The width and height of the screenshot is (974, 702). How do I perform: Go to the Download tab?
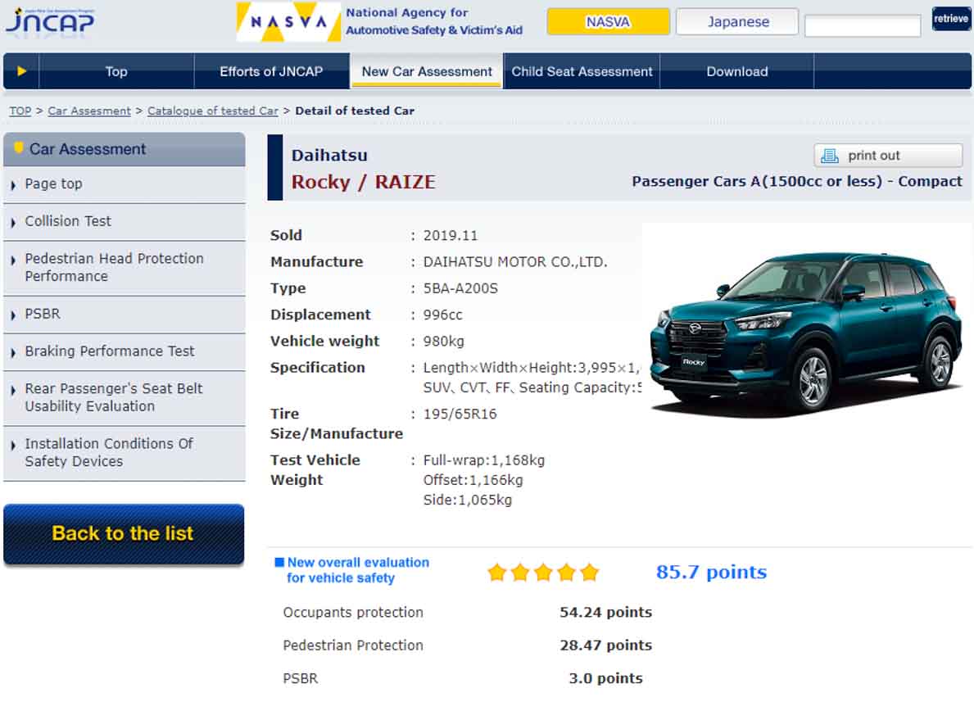pyautogui.click(x=736, y=71)
